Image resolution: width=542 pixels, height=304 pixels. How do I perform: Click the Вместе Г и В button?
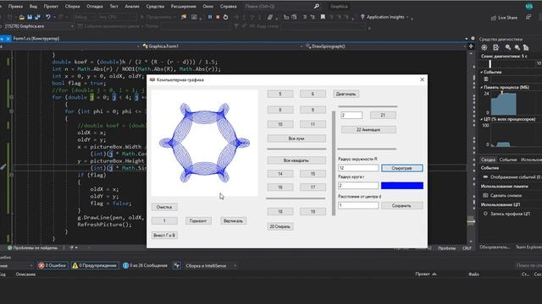coord(164,235)
